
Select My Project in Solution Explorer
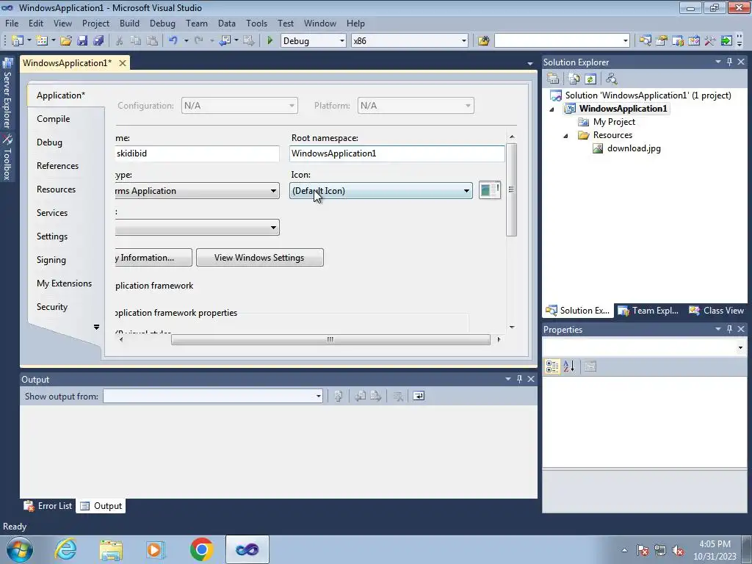click(614, 122)
